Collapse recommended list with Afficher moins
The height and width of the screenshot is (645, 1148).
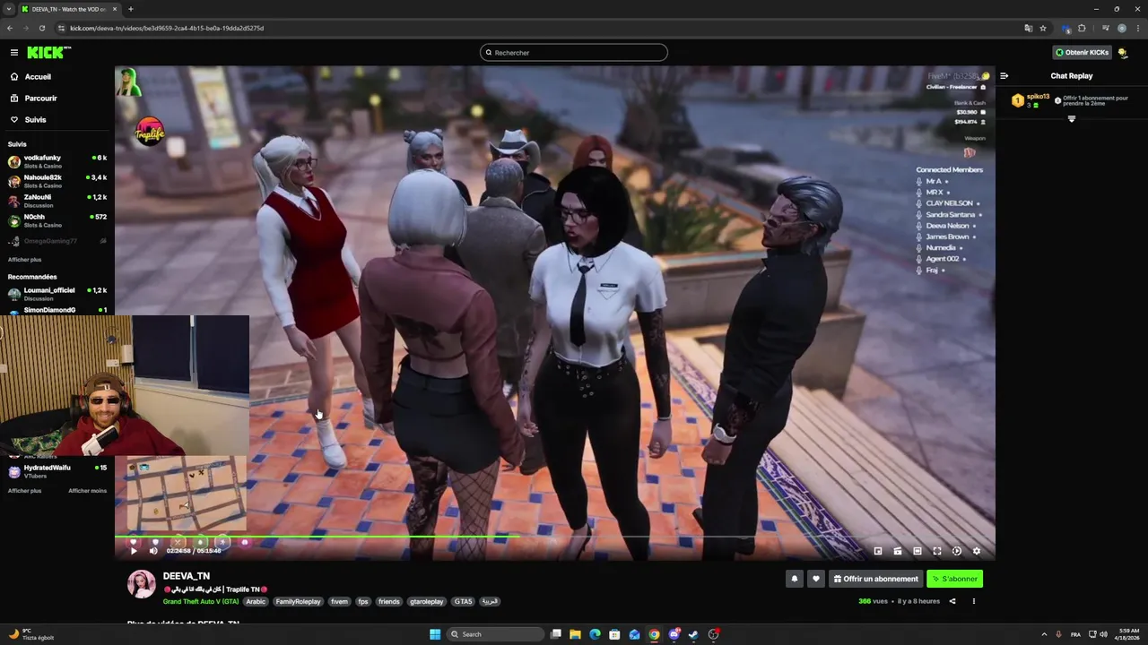pos(87,491)
